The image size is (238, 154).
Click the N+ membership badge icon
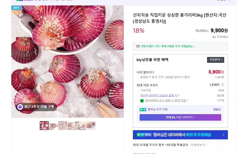143,109
